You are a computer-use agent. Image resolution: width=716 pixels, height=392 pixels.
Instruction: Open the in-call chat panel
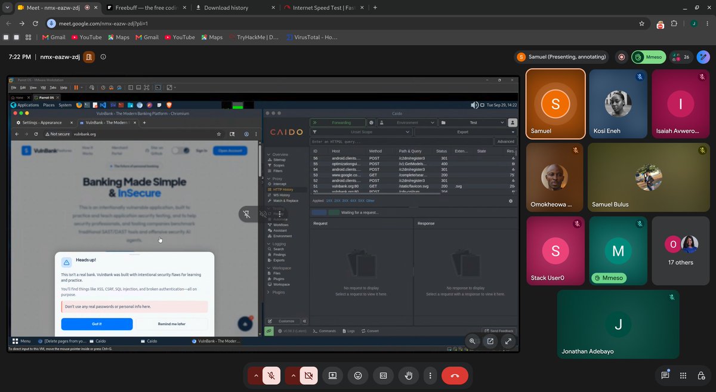(x=665, y=375)
